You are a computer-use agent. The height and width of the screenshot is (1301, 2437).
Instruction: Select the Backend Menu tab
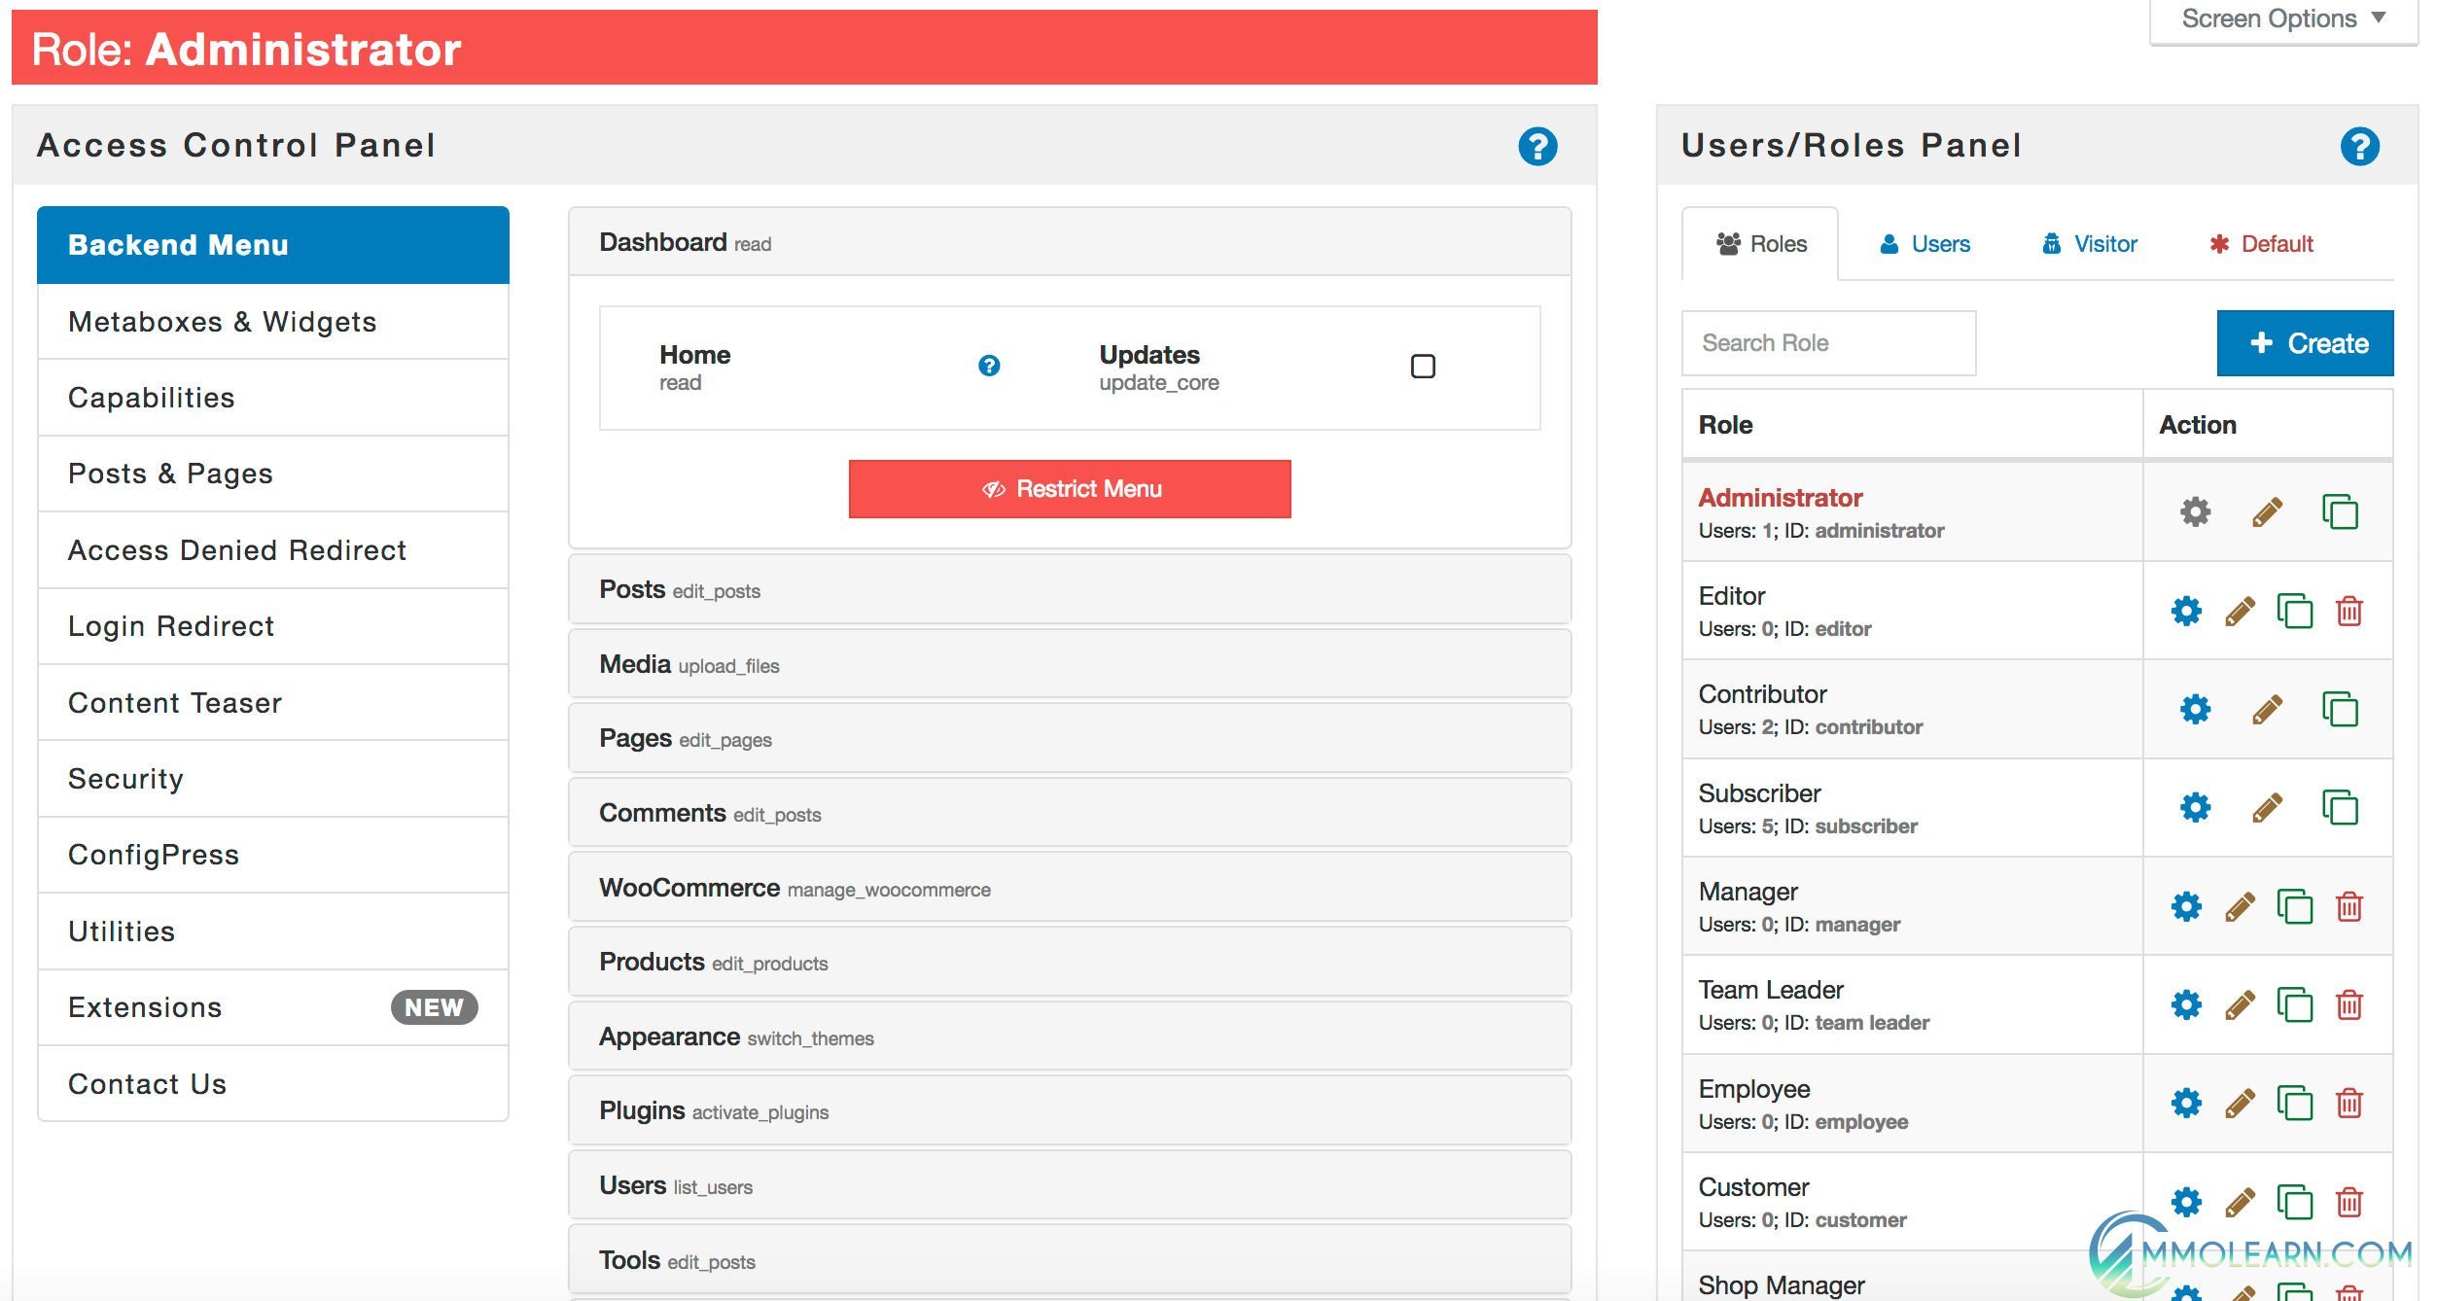(270, 245)
